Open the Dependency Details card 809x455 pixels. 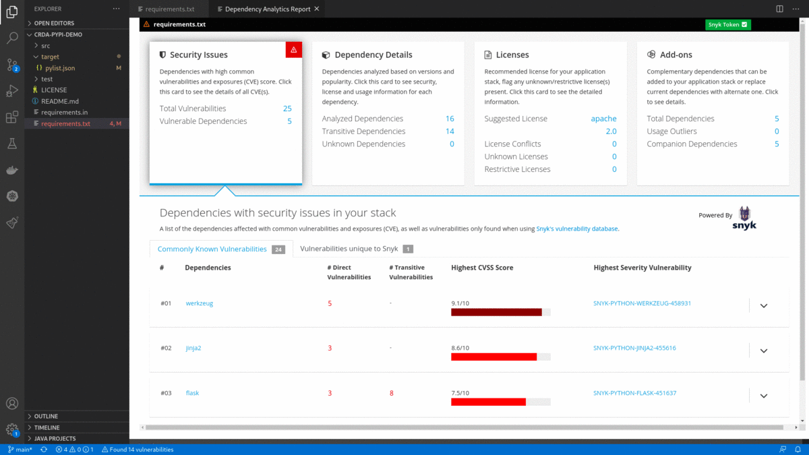point(388,113)
